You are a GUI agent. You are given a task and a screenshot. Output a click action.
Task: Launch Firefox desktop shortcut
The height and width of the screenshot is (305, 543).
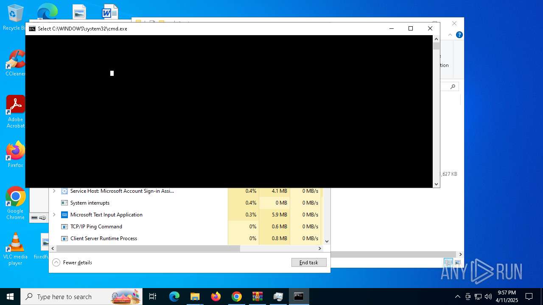15,155
